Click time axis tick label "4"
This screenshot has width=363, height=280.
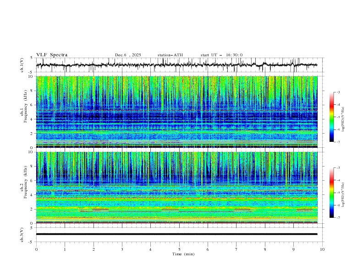[150, 249]
